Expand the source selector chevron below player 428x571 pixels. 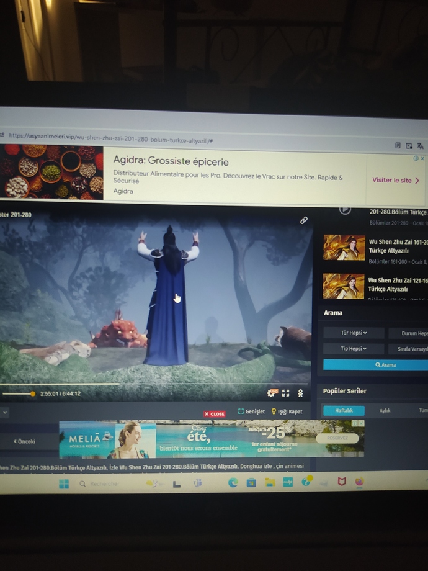pos(5,413)
